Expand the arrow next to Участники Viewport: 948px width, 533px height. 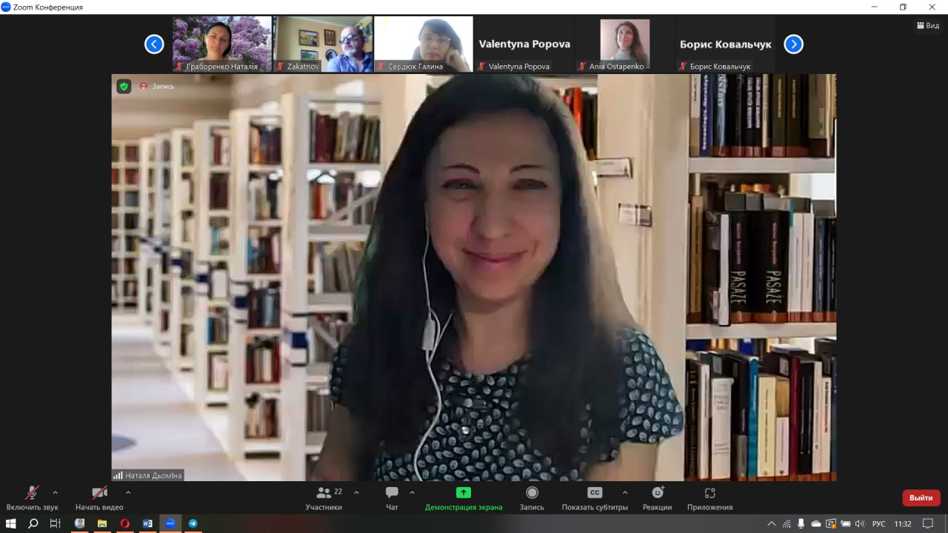tap(356, 492)
